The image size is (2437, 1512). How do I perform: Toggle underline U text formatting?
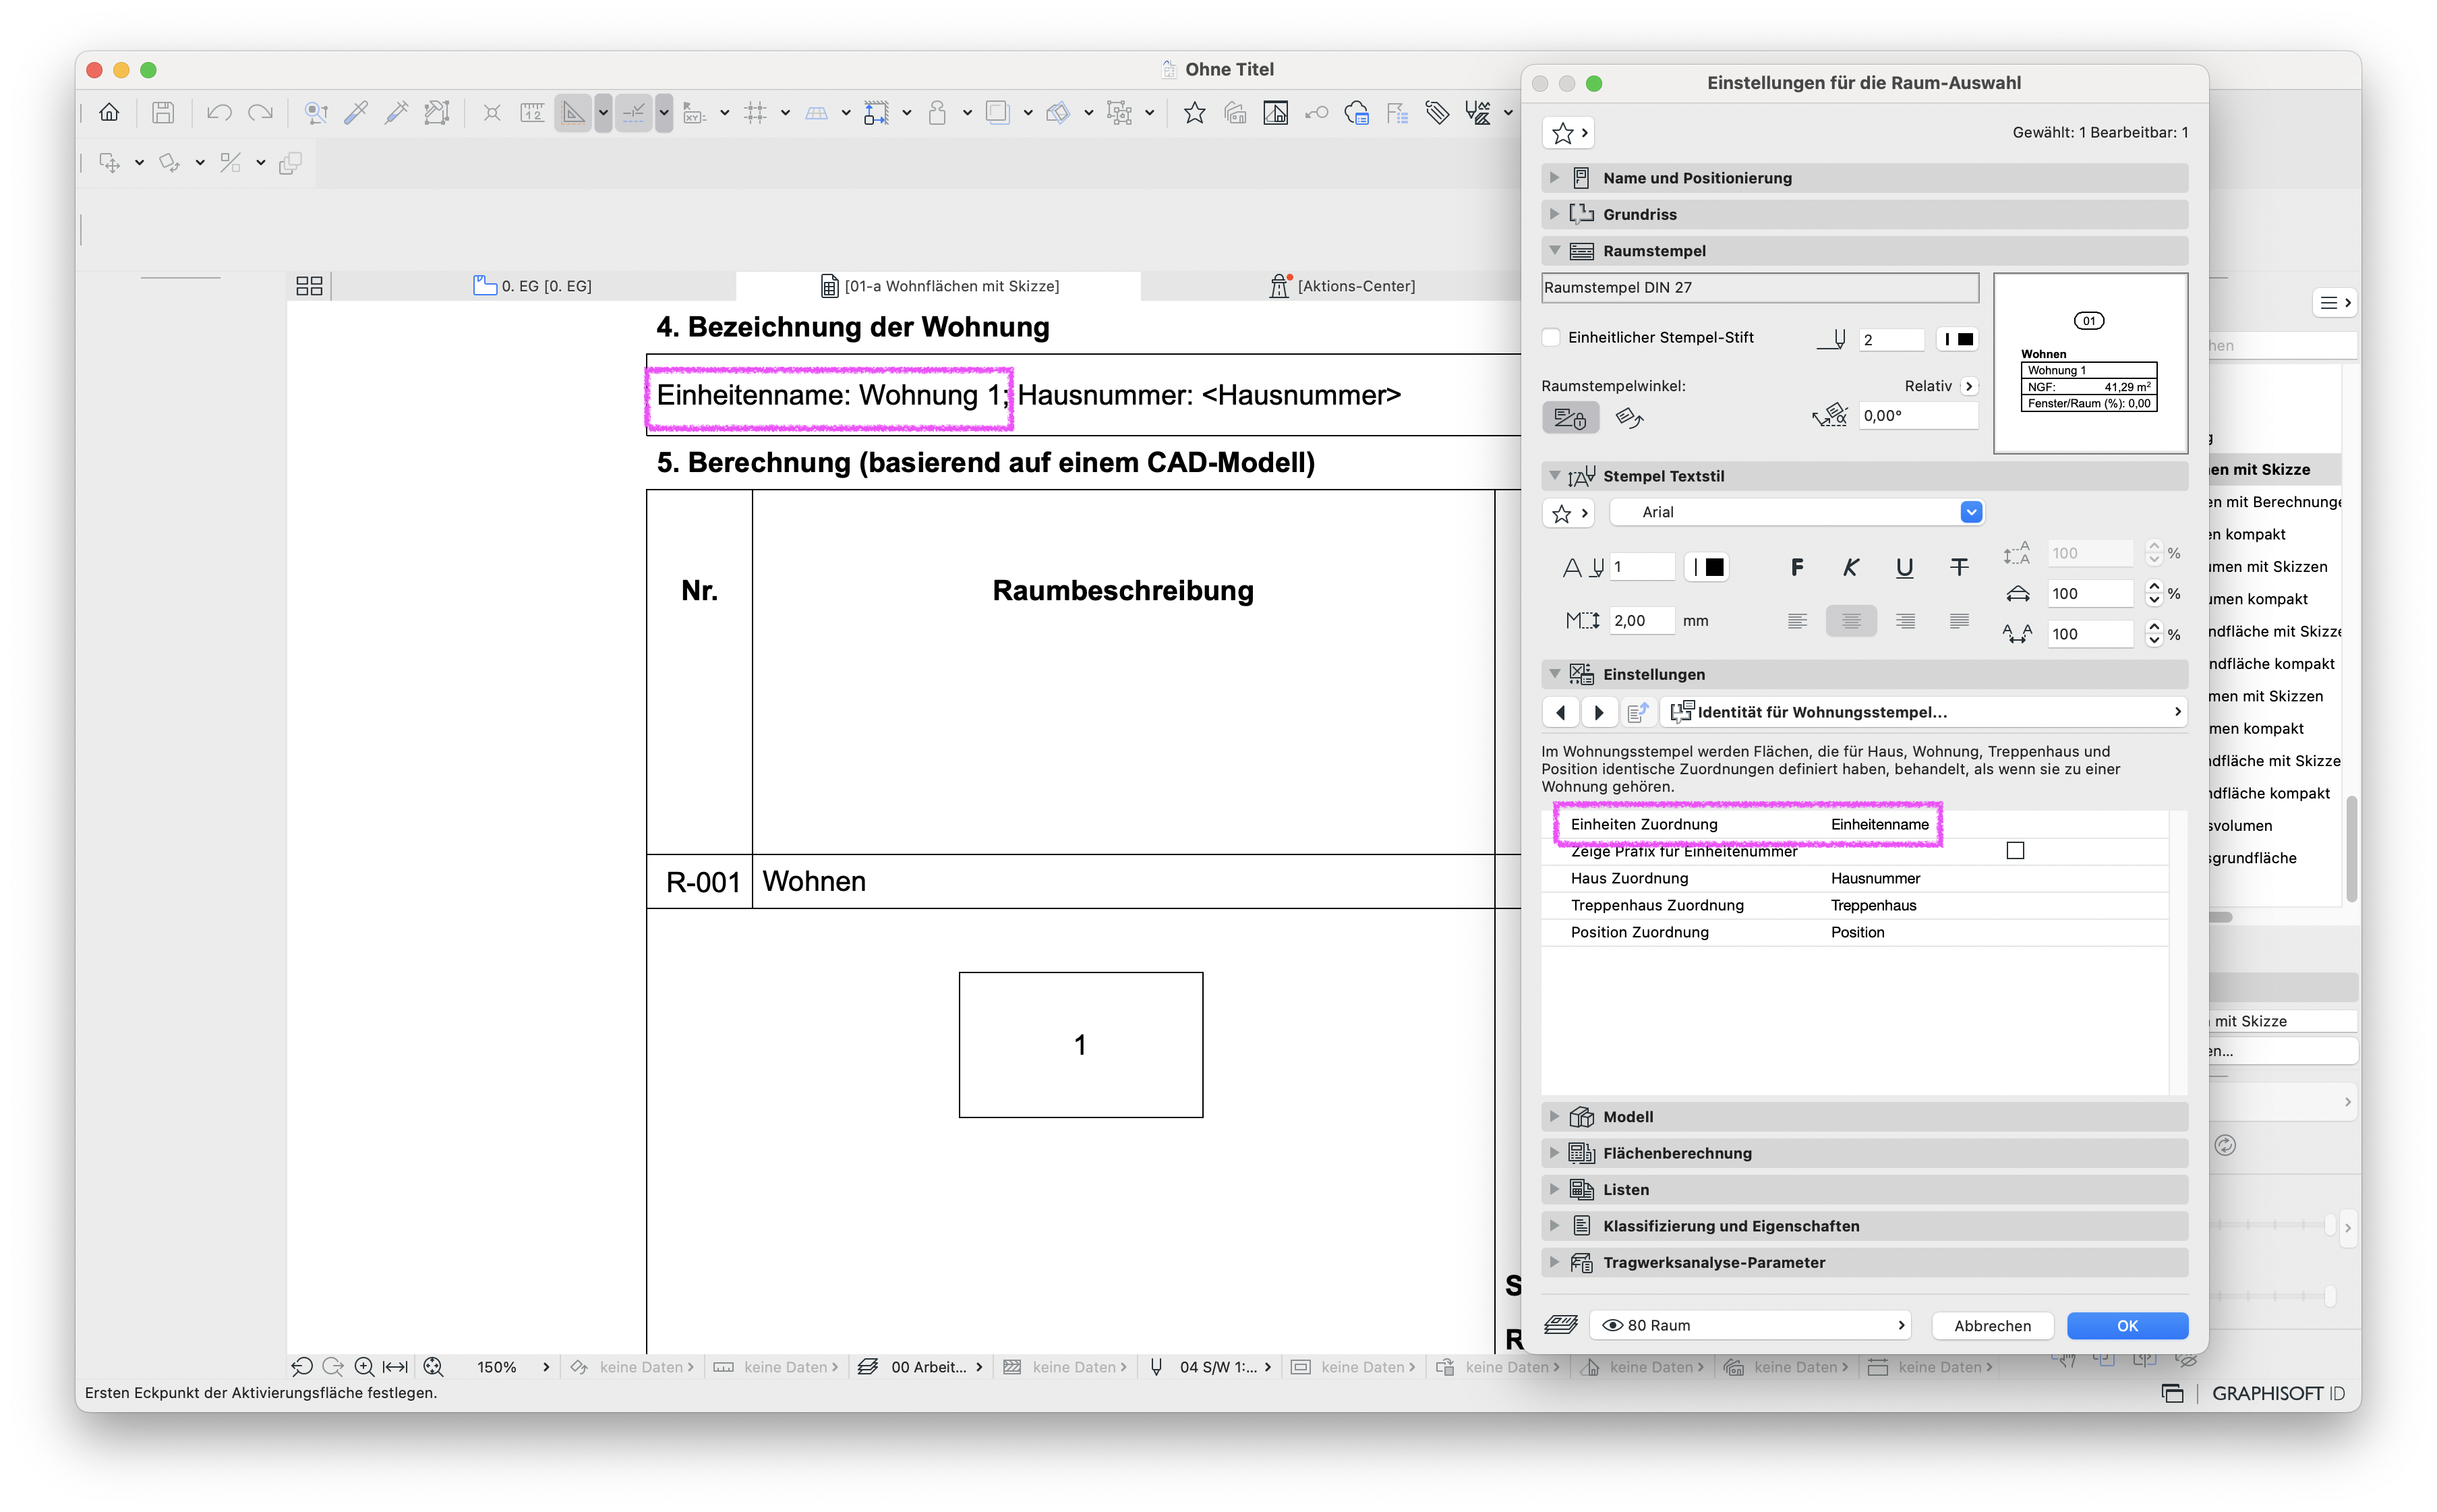(1905, 567)
